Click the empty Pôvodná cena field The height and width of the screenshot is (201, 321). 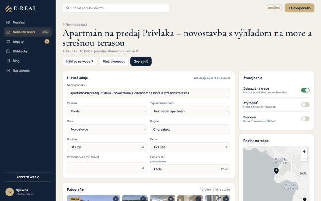[107, 168]
